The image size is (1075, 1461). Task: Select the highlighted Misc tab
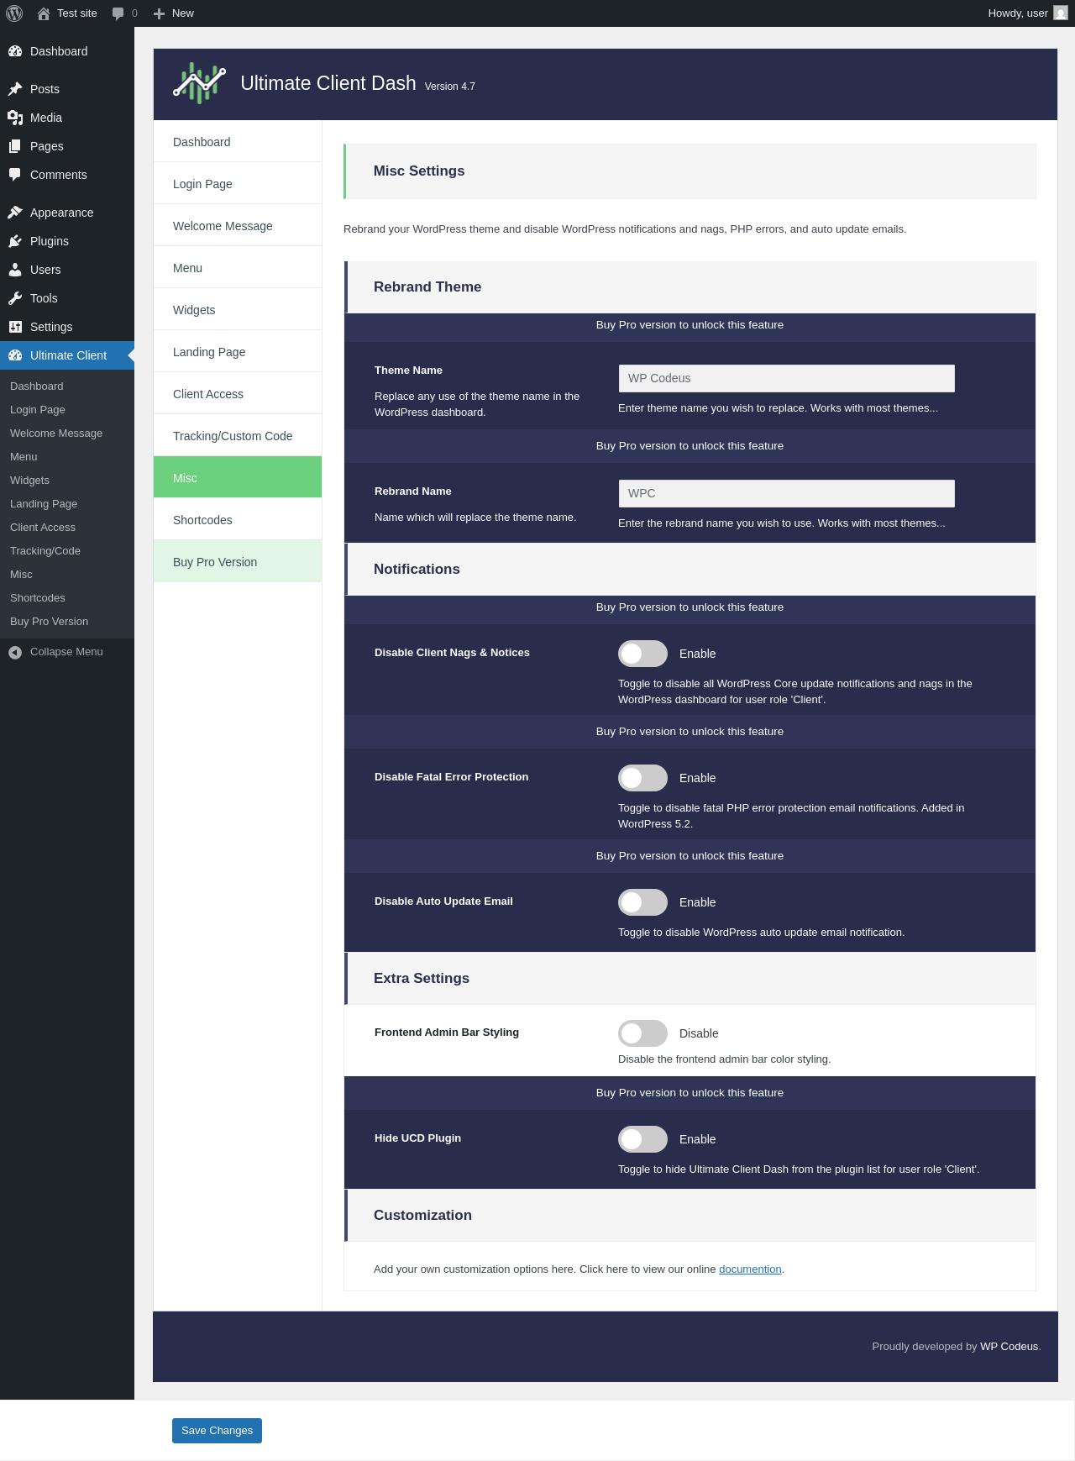pyautogui.click(x=238, y=477)
